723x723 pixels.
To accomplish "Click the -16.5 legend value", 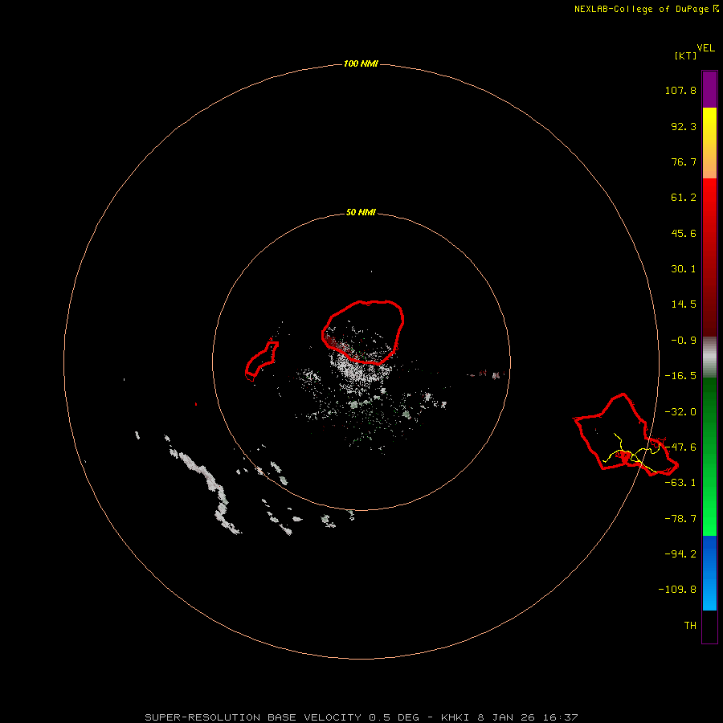I will [x=680, y=376].
